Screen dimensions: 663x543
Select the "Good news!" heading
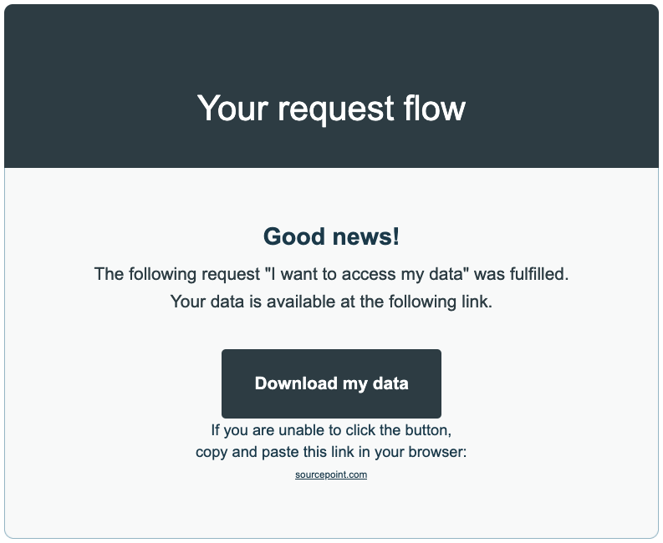331,236
